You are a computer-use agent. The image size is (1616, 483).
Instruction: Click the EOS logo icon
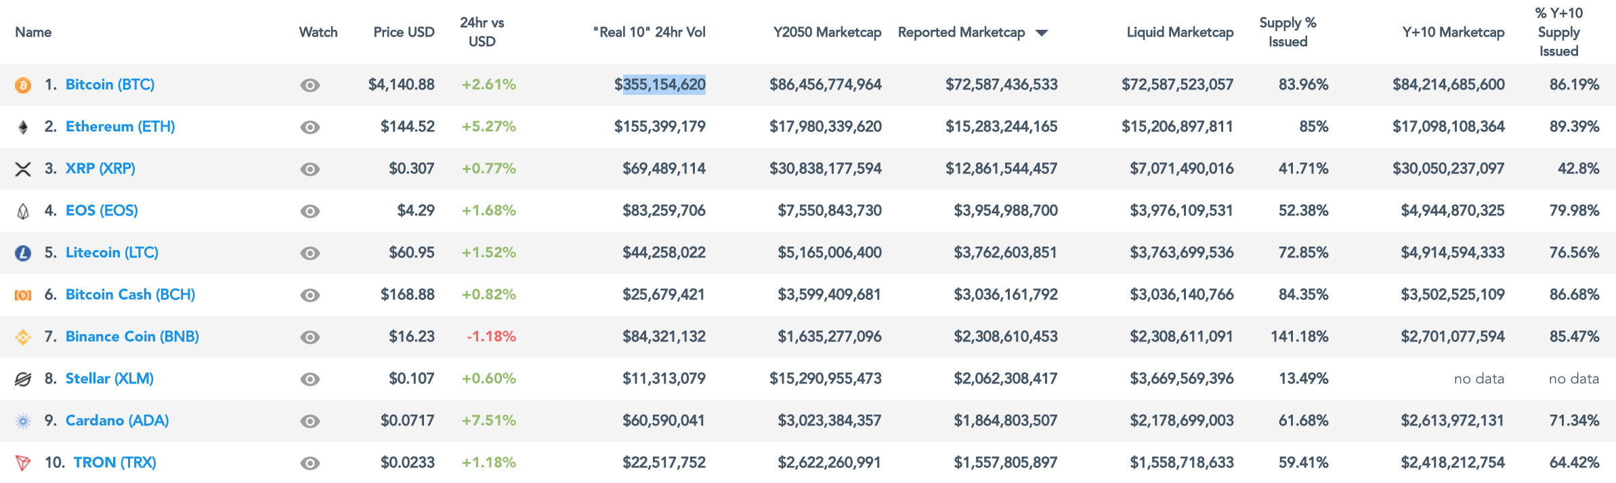23,211
